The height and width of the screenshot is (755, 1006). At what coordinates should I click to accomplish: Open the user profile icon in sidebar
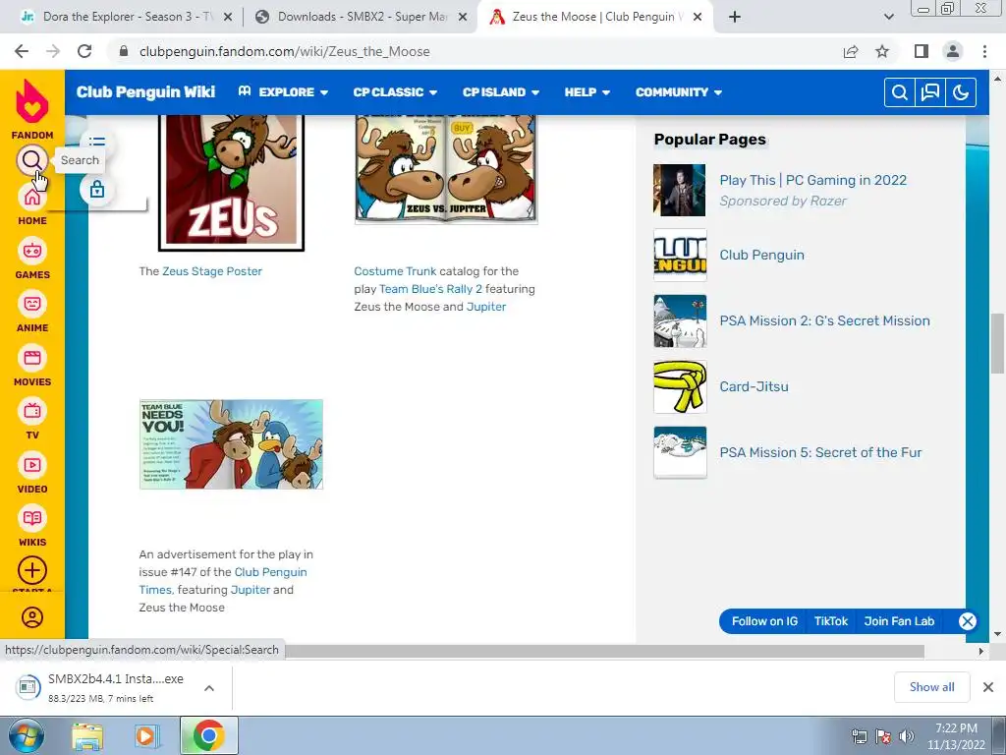[32, 617]
